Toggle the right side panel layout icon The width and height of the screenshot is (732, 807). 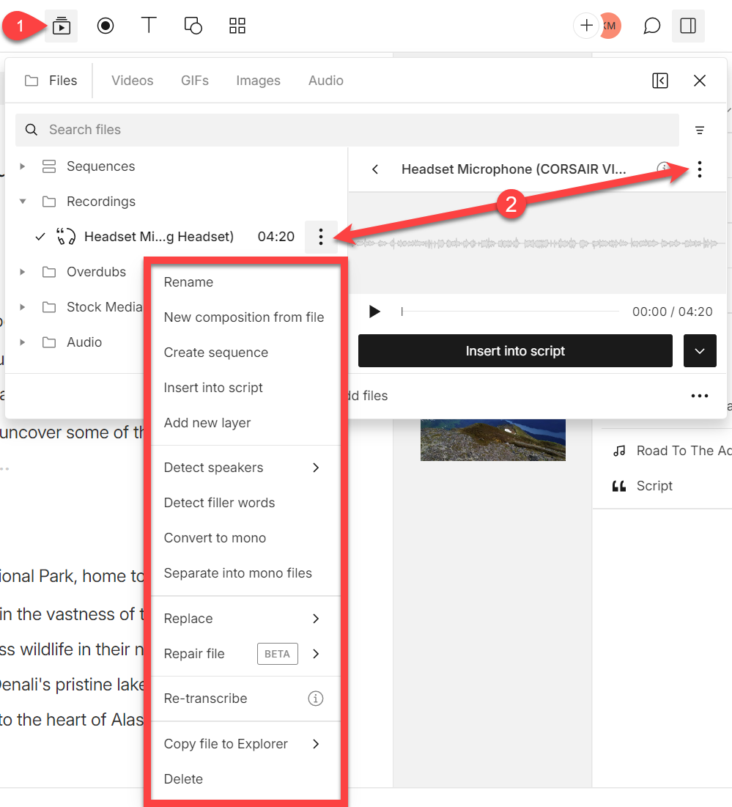coord(687,25)
